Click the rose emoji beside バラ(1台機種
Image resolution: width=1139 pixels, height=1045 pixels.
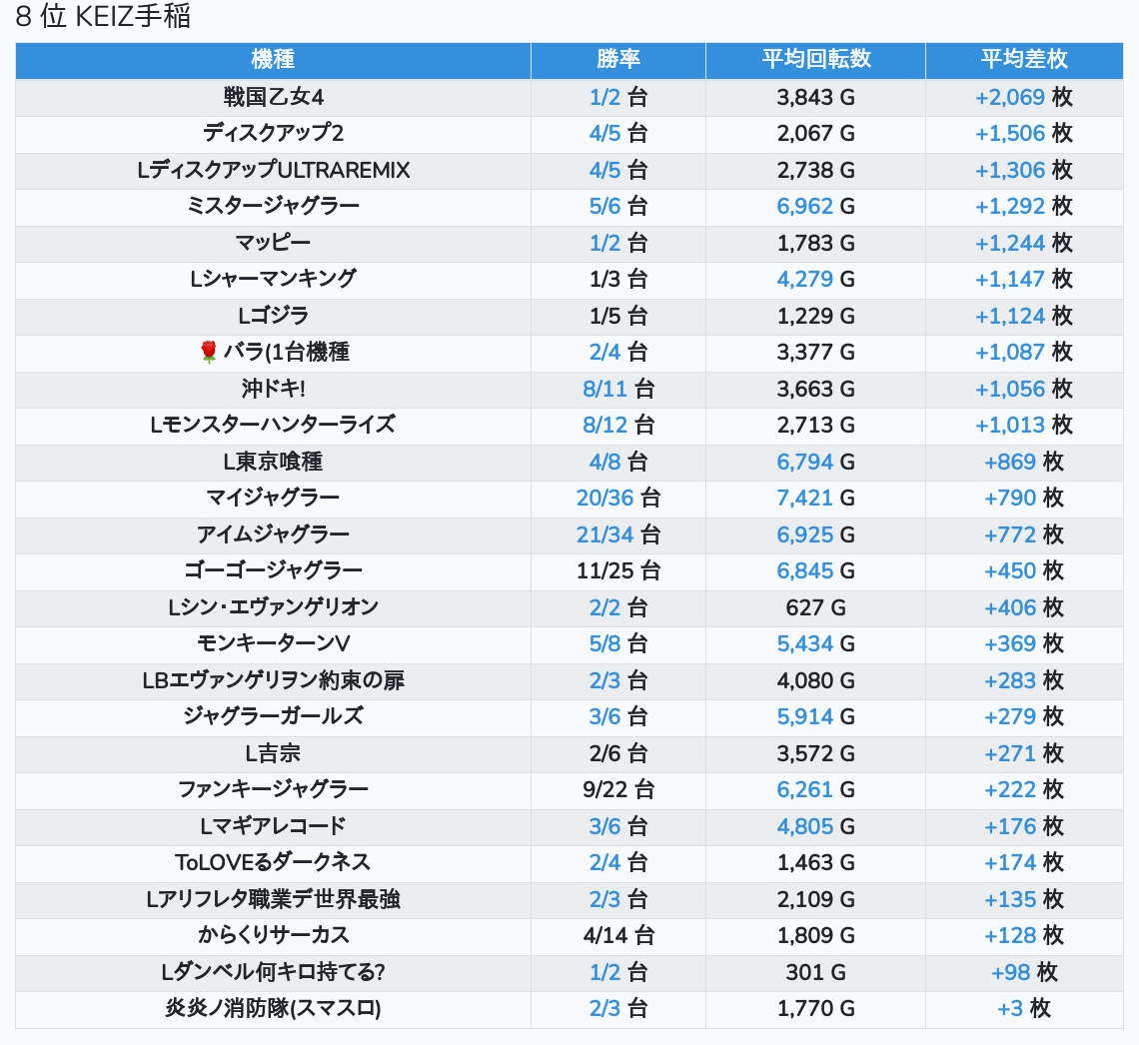click(209, 353)
